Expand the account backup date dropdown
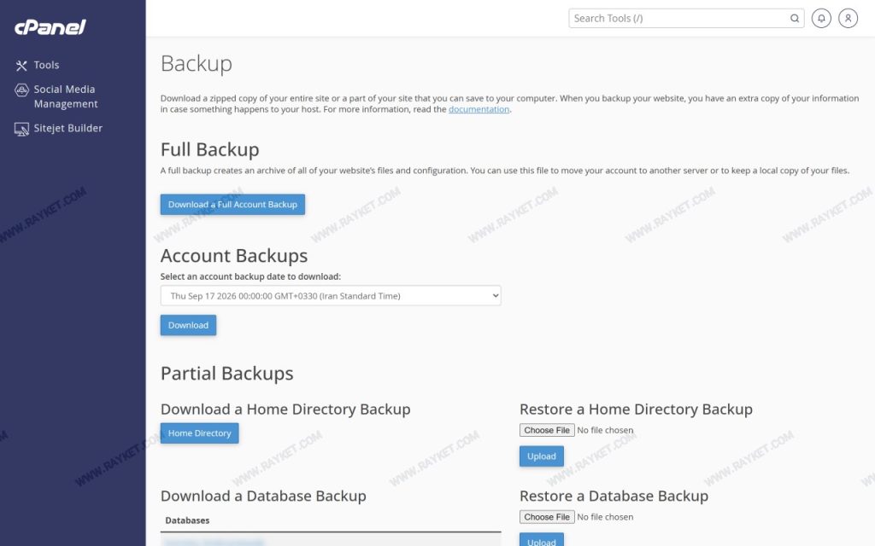This screenshot has height=546, width=875. click(x=331, y=296)
